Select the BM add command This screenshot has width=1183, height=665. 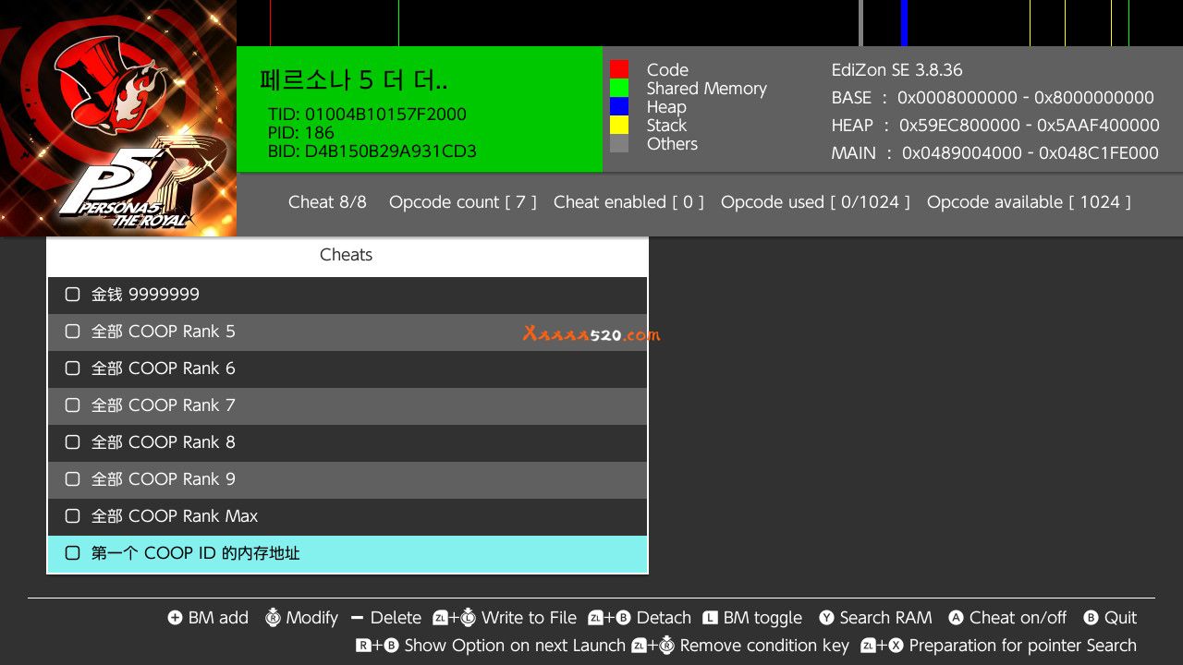point(218,618)
